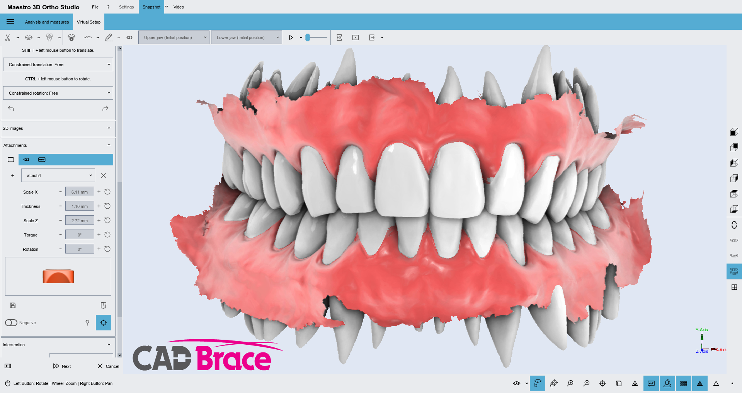Expand the 2D images section

58,128
